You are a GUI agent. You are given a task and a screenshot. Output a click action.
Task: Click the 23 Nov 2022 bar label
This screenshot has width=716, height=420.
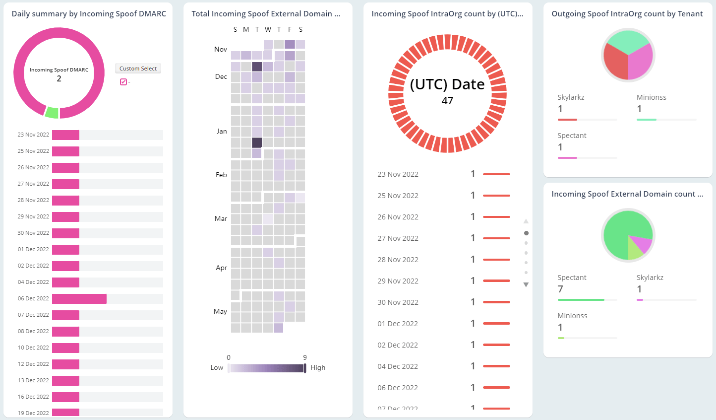click(x=33, y=135)
